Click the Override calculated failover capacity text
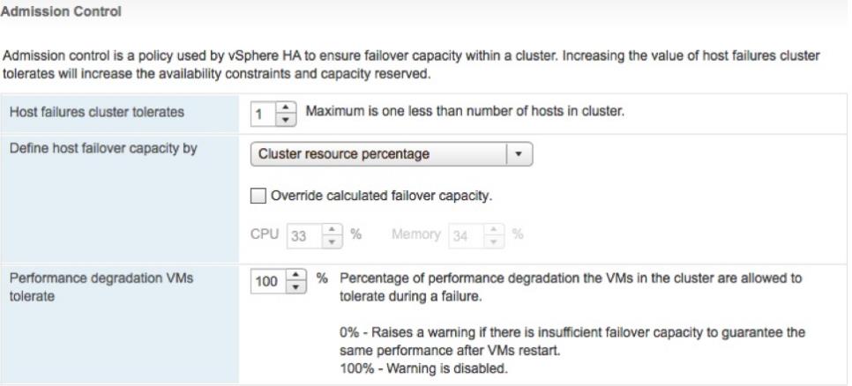The height and width of the screenshot is (386, 852). [380, 196]
